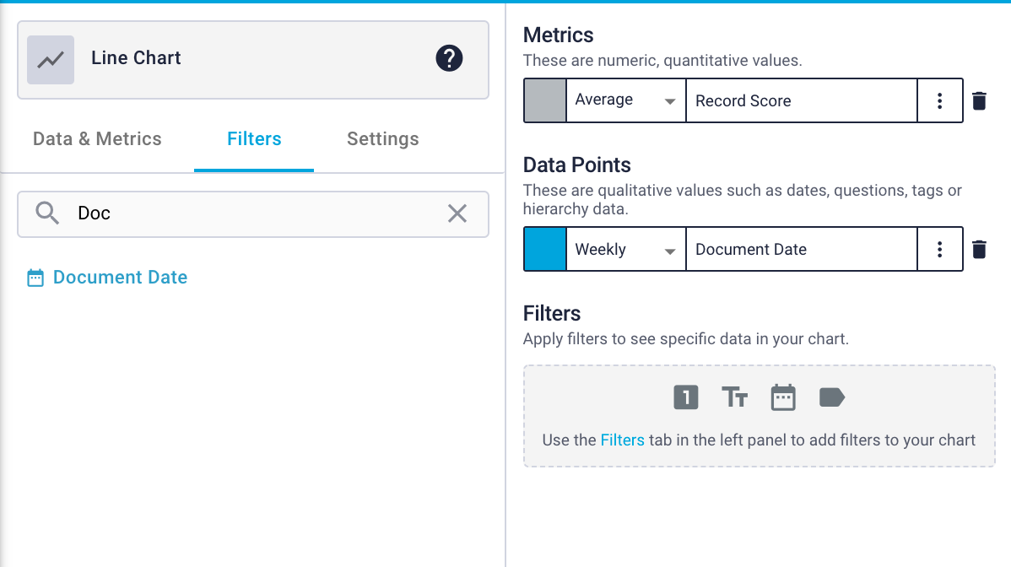Click the text filter icon

pyautogui.click(x=734, y=397)
